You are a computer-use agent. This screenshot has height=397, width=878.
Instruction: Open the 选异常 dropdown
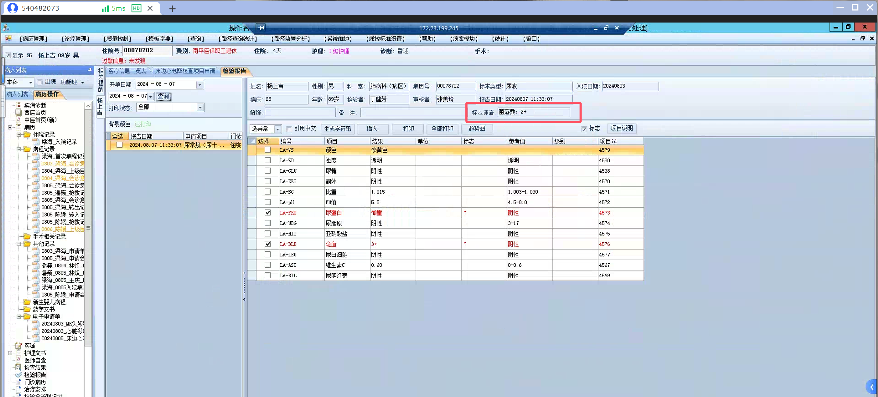pyautogui.click(x=278, y=129)
